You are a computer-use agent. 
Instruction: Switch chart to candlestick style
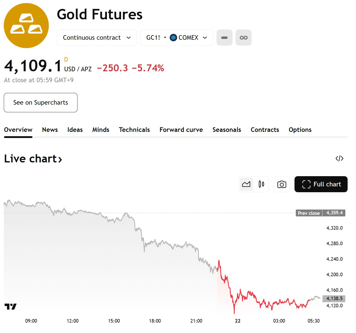(x=261, y=184)
